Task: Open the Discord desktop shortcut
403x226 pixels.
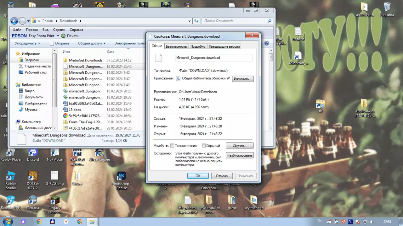Action: pyautogui.click(x=33, y=155)
